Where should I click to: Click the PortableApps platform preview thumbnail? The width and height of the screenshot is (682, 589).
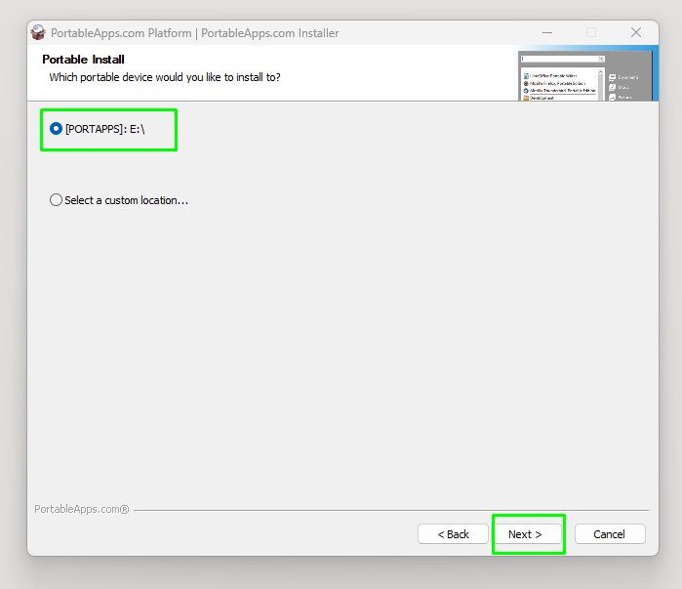point(587,75)
